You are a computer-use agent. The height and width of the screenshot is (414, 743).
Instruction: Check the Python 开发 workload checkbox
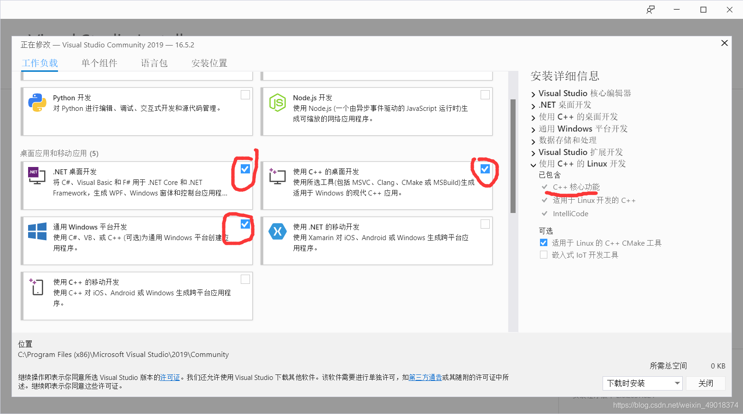pos(245,95)
